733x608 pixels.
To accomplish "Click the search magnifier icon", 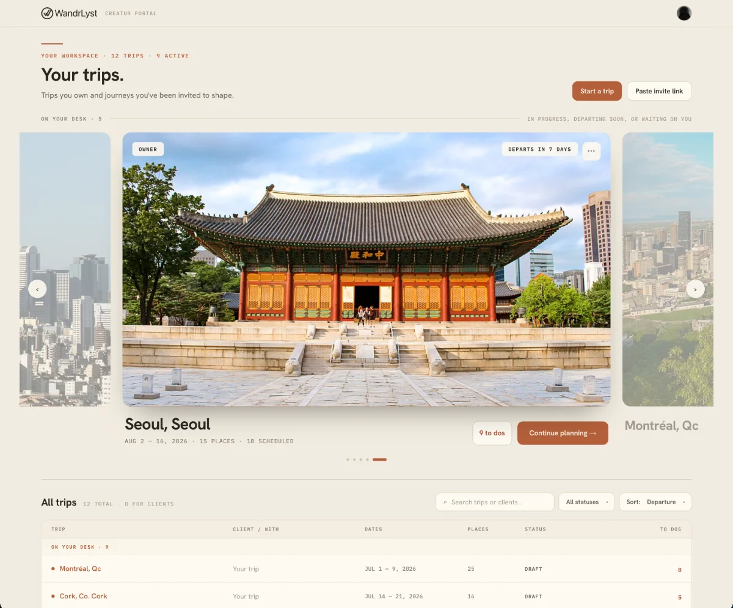I will tap(445, 502).
